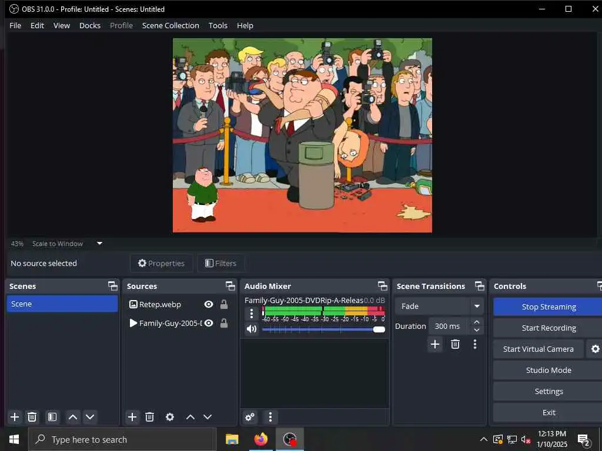Image resolution: width=602 pixels, height=451 pixels.
Task: Click the 300 ms duration field
Action: (449, 326)
